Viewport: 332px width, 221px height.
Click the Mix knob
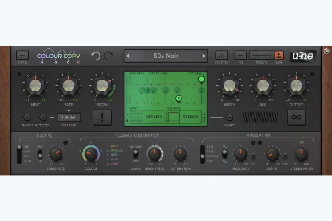pos(263,86)
